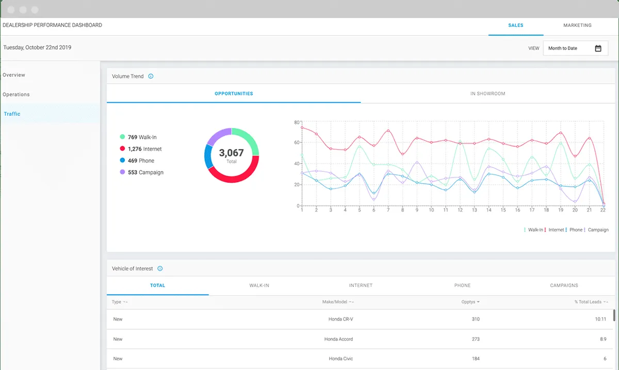Click the % Total Leads sort icon

coord(606,302)
